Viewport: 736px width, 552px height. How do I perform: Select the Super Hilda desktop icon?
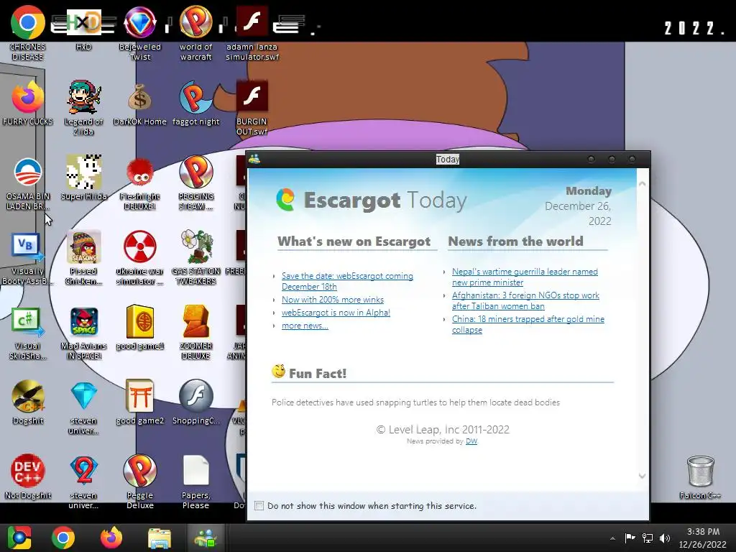[83, 172]
